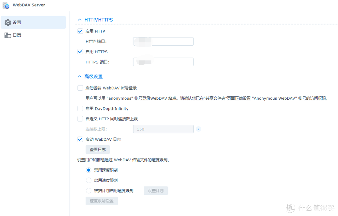Click the 查看日志 button
Viewport: 338px width, 216px height.
(x=97, y=149)
